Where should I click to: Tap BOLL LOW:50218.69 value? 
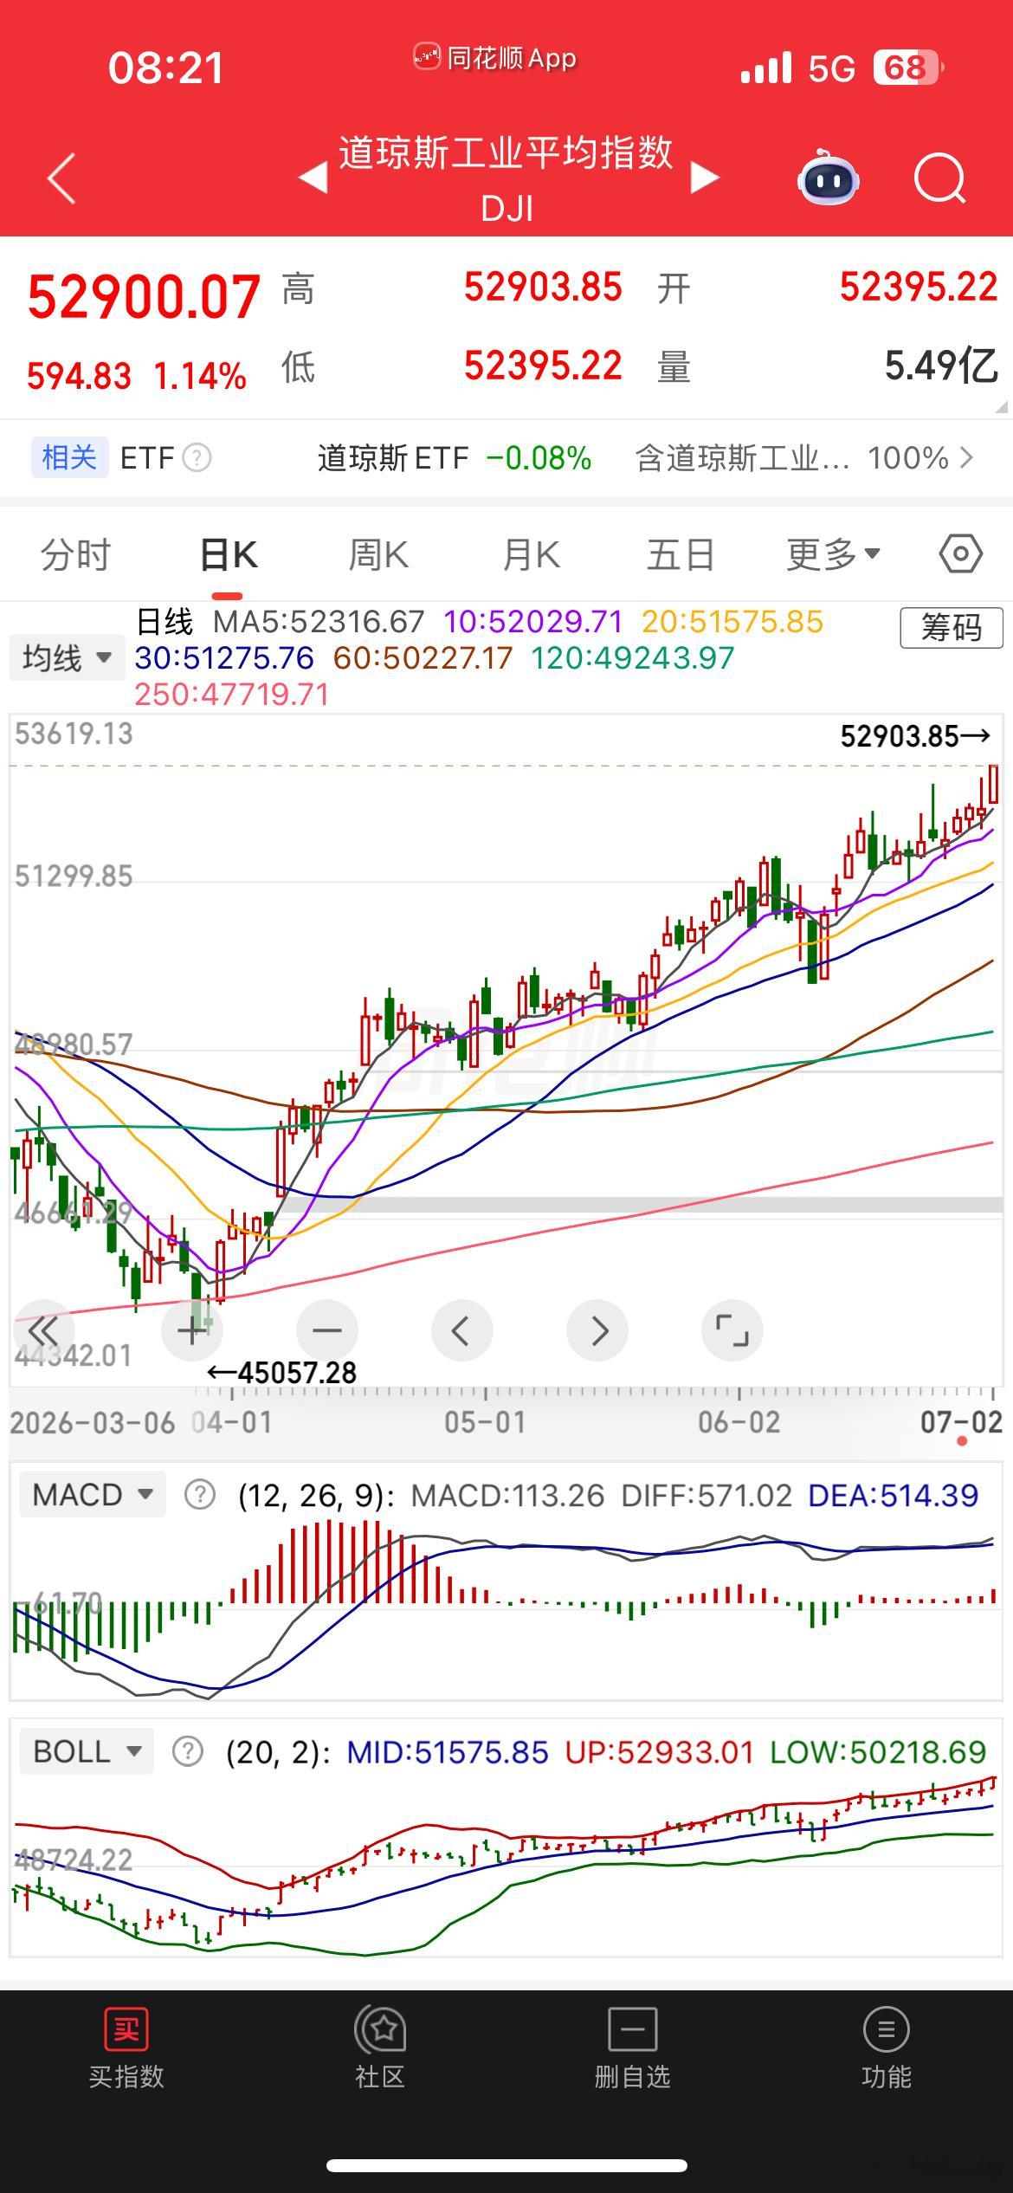pyautogui.click(x=878, y=1752)
